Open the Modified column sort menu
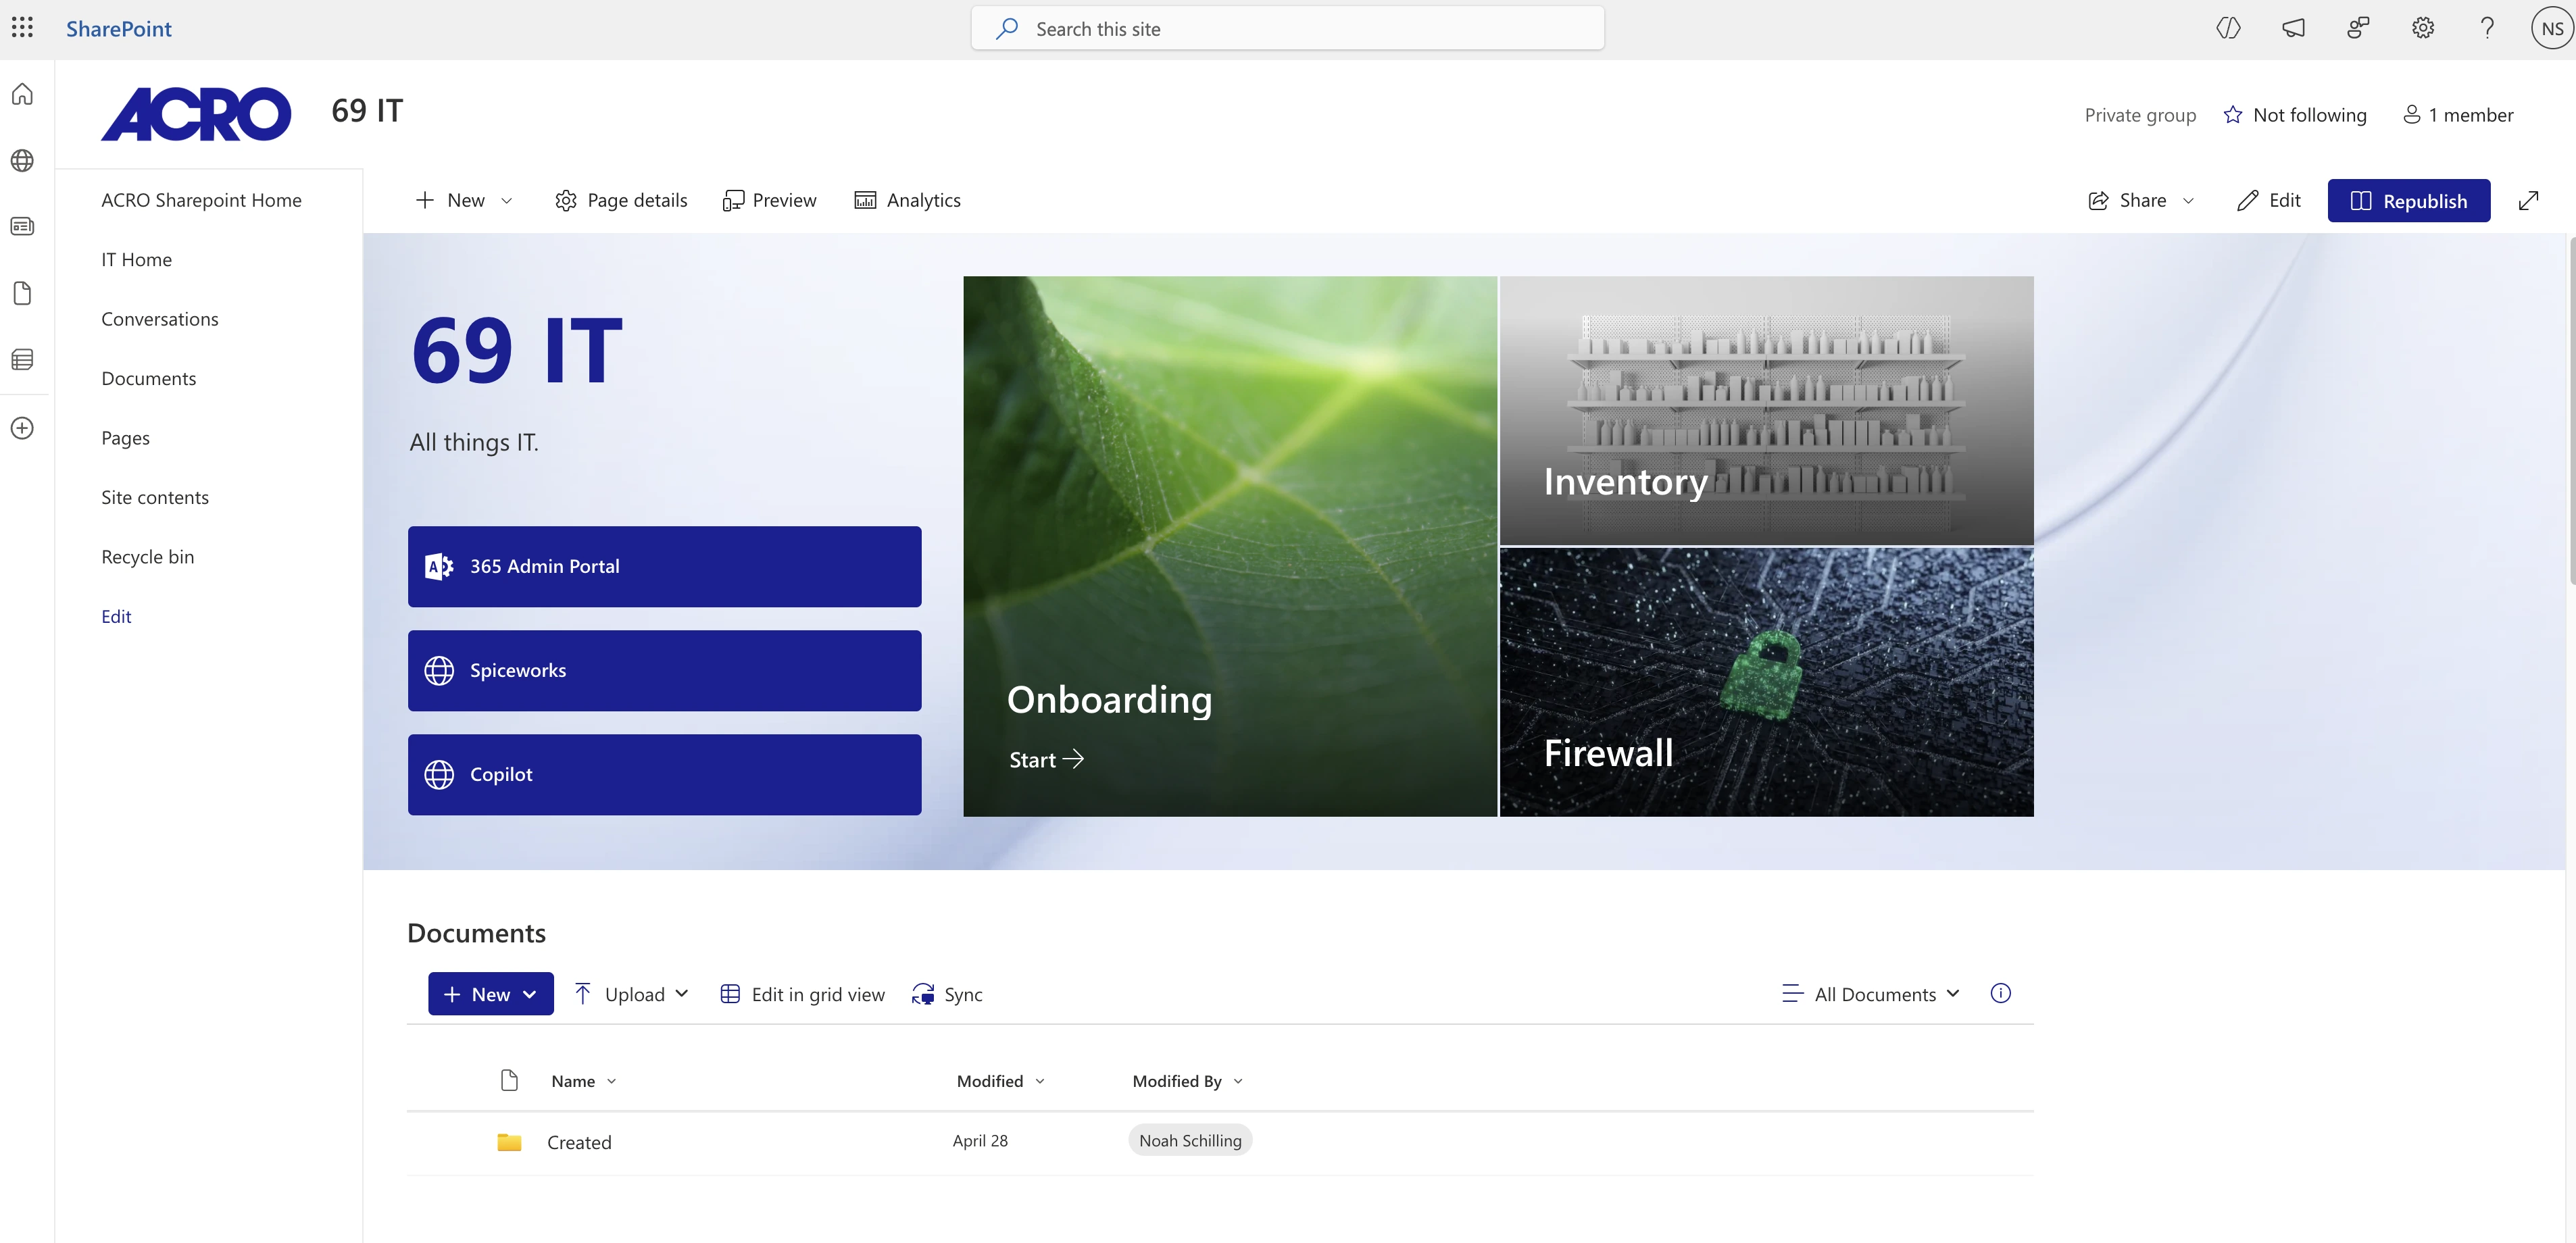 [1001, 1081]
